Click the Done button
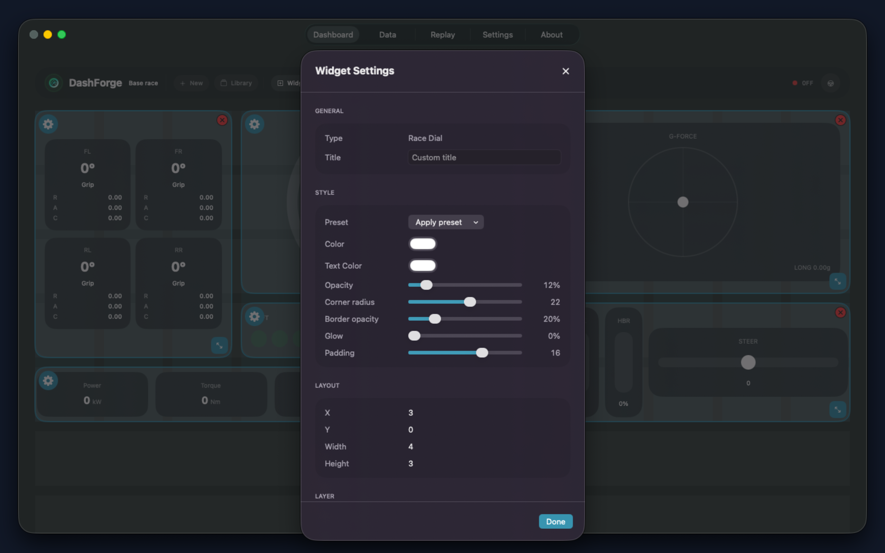The image size is (885, 553). [556, 521]
